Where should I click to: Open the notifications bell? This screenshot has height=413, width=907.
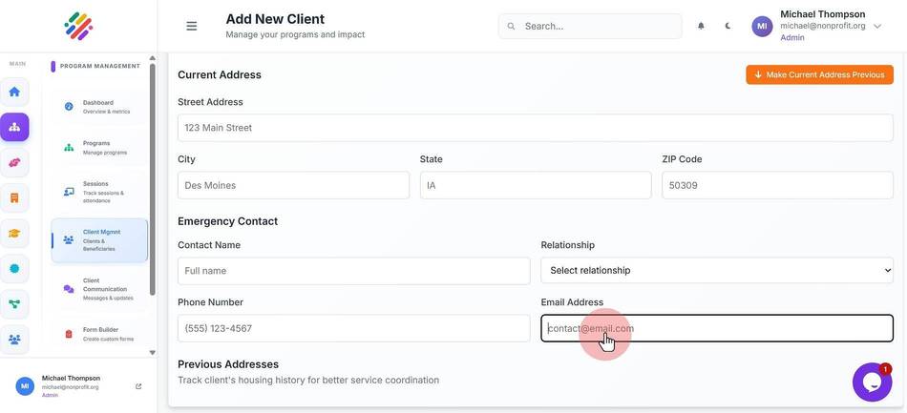click(x=701, y=26)
